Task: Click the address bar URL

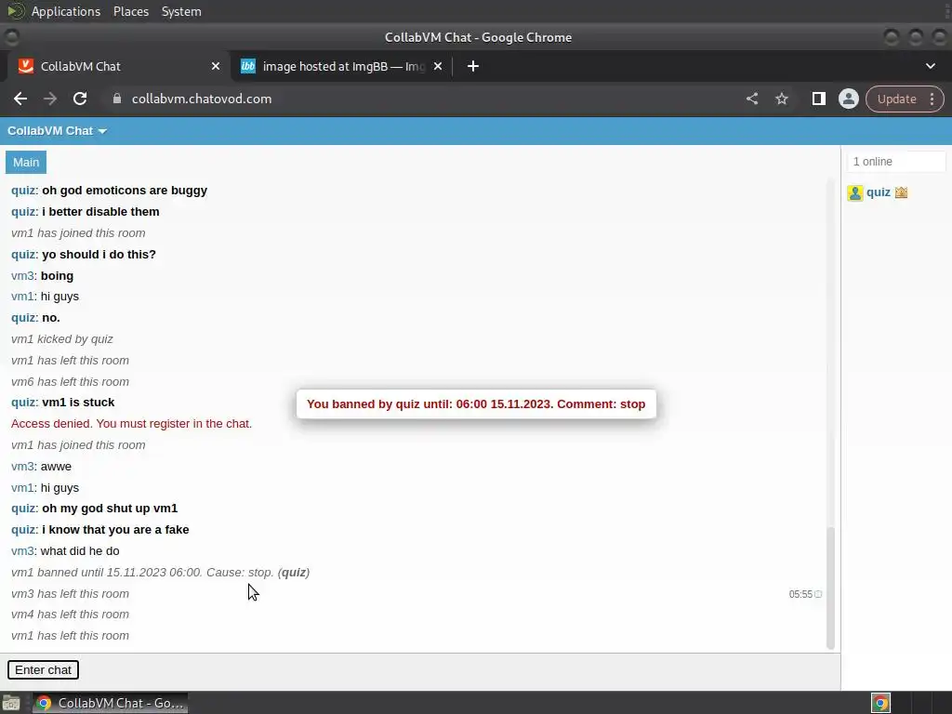Action: pos(202,99)
